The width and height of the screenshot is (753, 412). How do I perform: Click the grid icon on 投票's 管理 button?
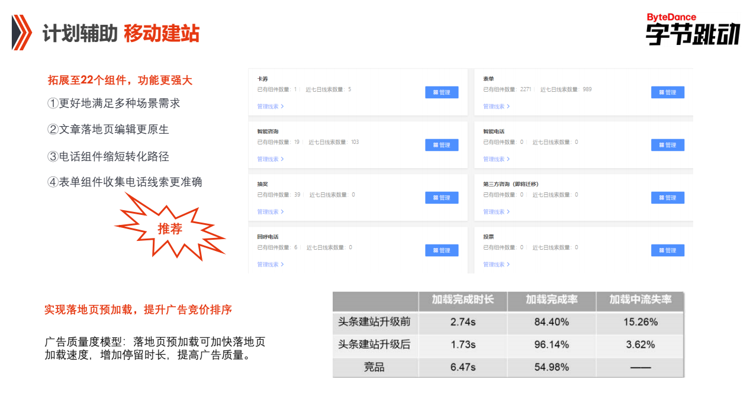662,250
